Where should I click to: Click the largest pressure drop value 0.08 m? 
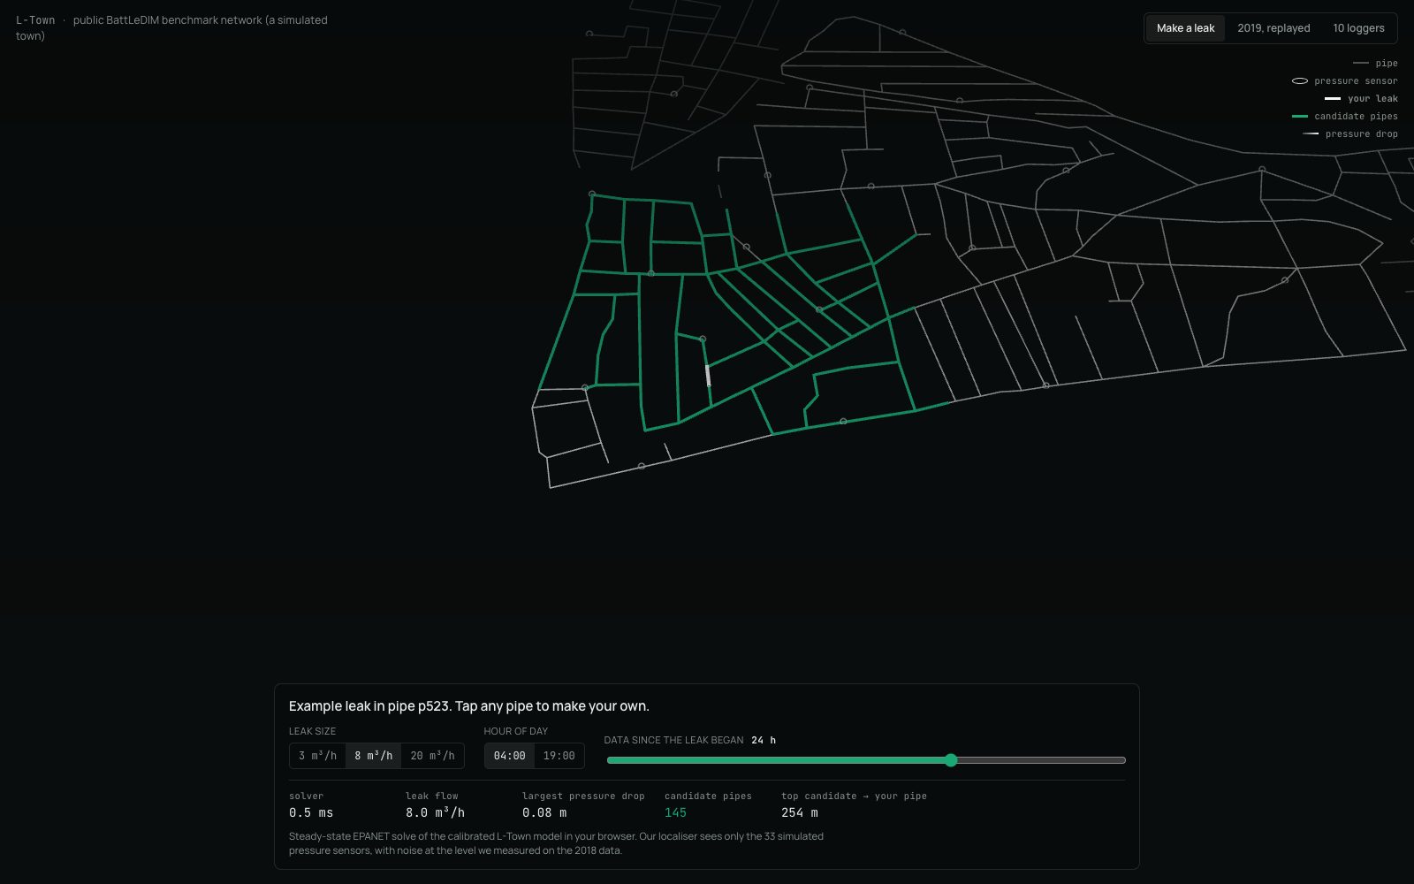544,812
